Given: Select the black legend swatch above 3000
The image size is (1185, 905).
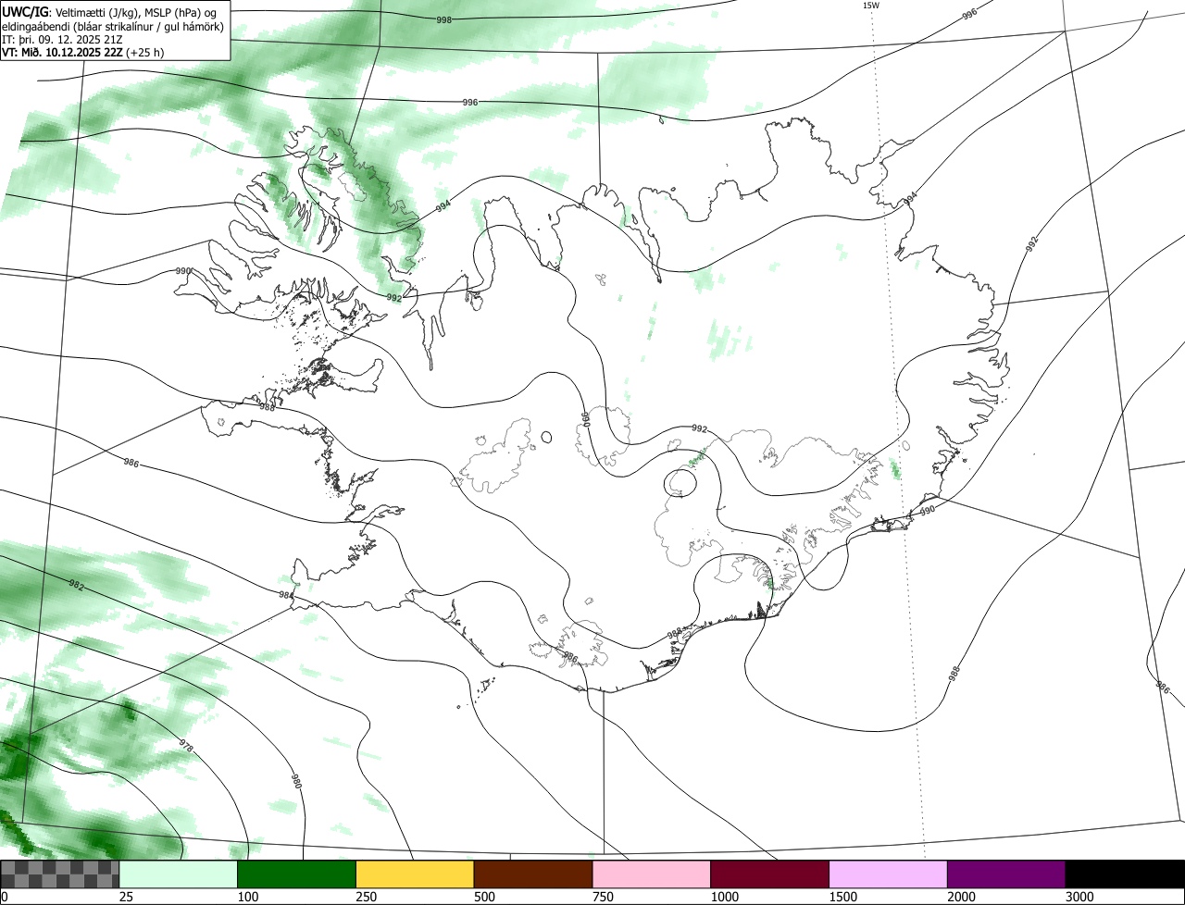Looking at the screenshot, I should point(1125,874).
